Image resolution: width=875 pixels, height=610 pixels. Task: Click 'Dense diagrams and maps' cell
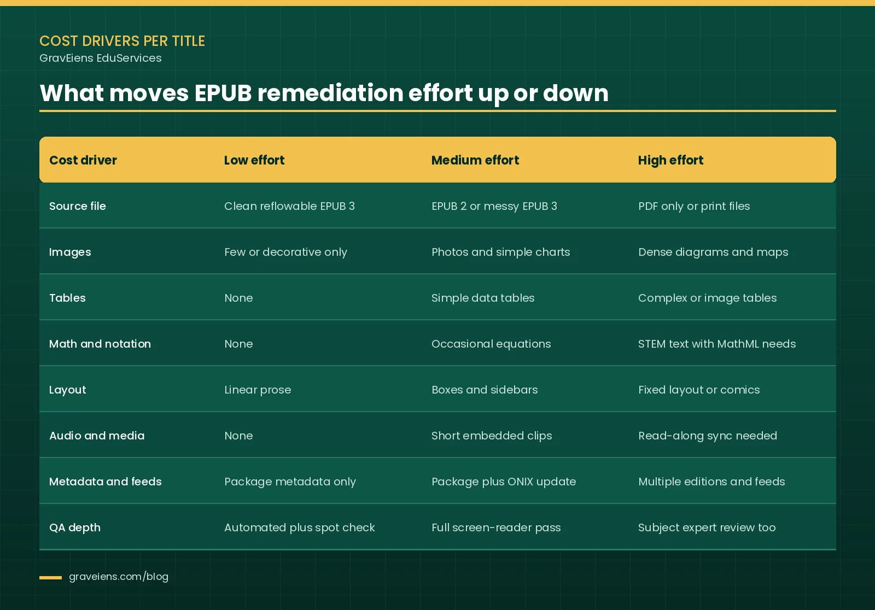tap(713, 252)
